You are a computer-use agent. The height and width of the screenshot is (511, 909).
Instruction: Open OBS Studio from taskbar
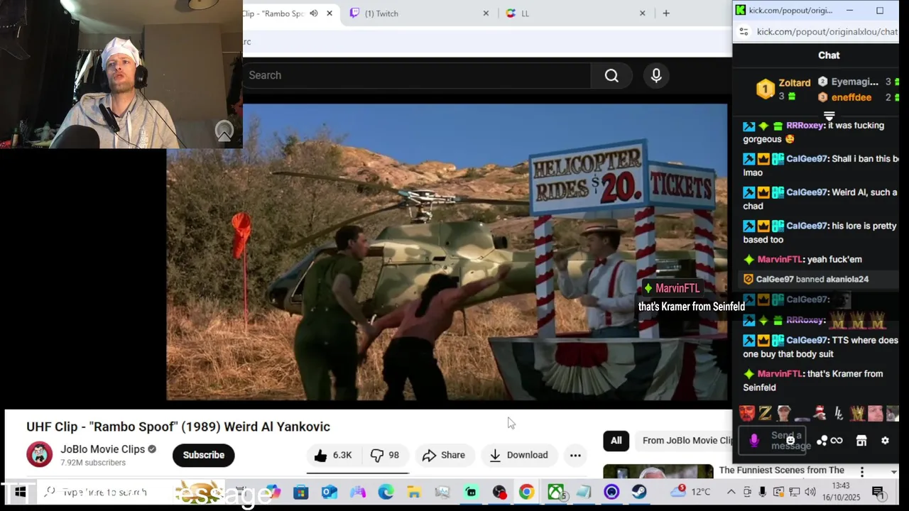coord(499,492)
